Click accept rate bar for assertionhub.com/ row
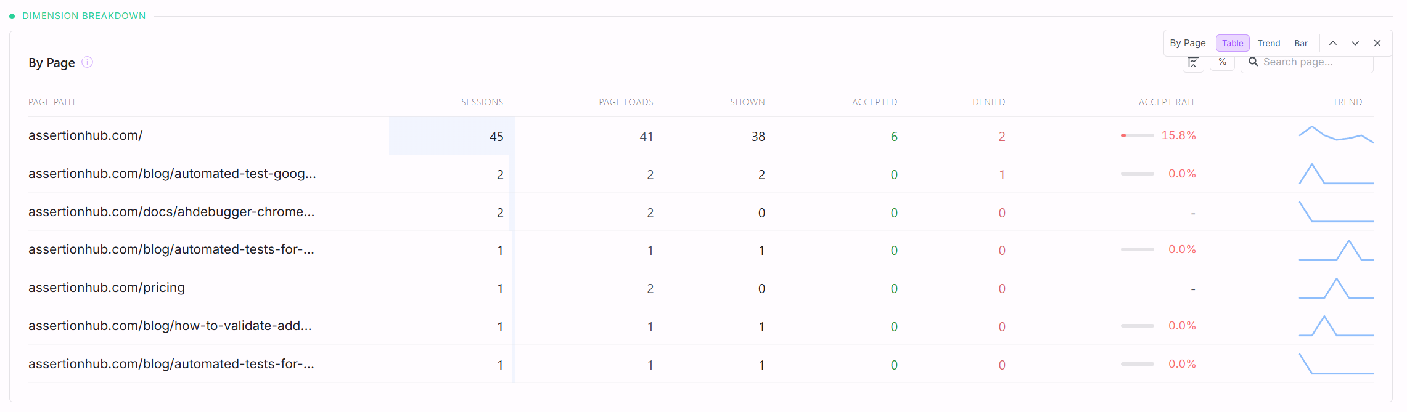Image resolution: width=1407 pixels, height=412 pixels. (x=1137, y=135)
